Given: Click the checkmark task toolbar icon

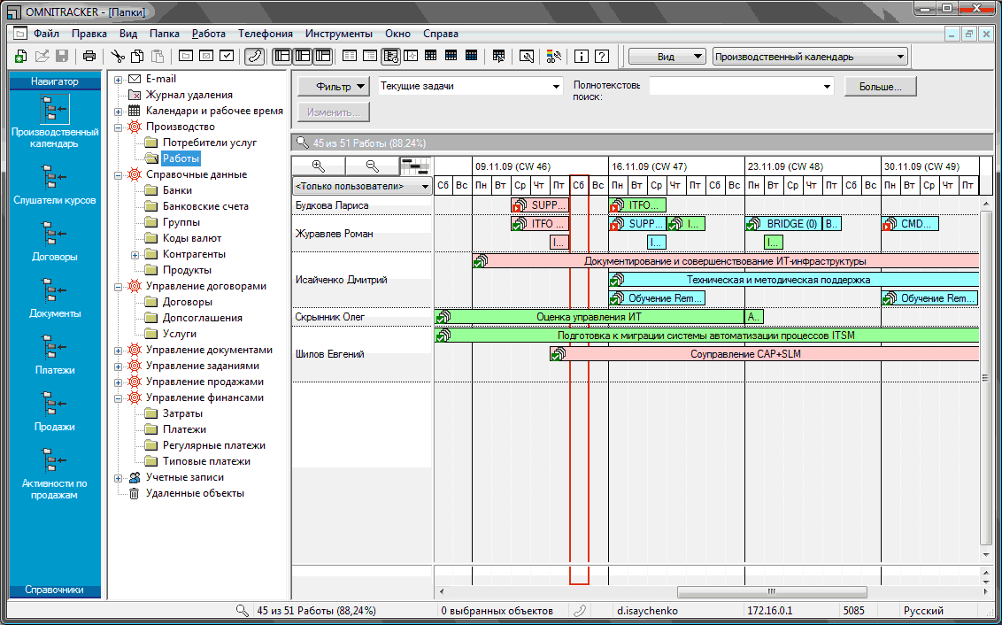Looking at the screenshot, I should tap(227, 57).
